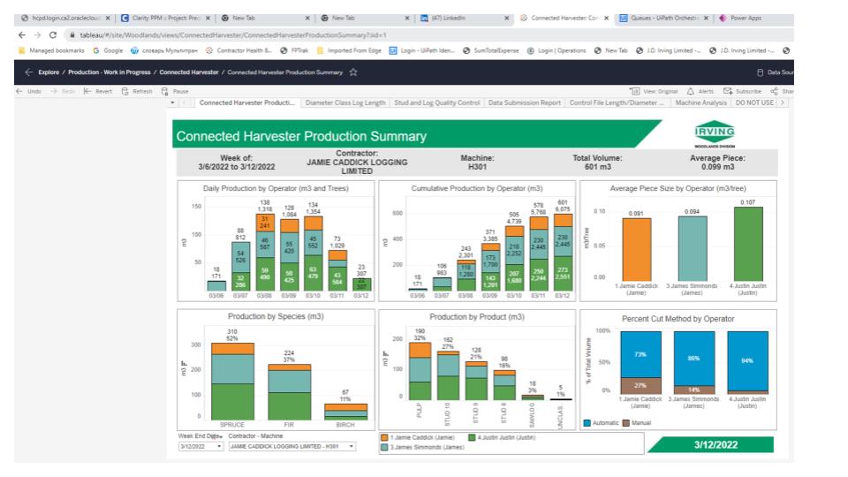Image resolution: width=848 pixels, height=477 pixels.
Task: Switch to the Queues - UiPath Orchestrator tab
Action: point(665,18)
